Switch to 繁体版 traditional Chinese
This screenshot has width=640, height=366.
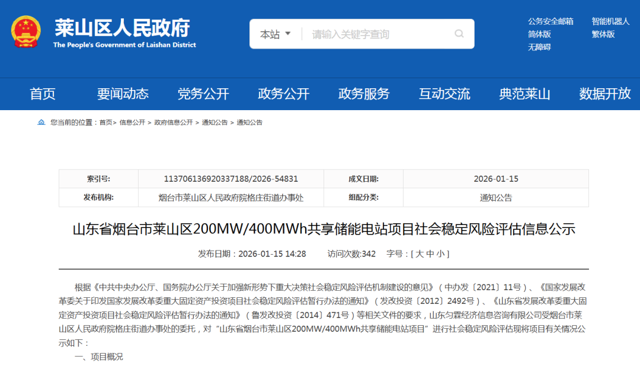coord(603,34)
